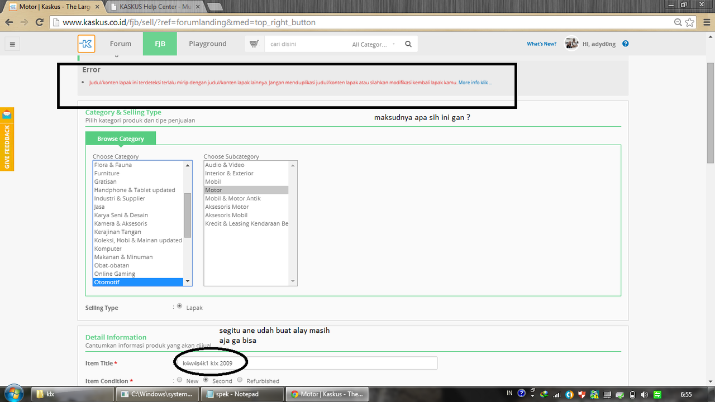Click the Item Title input field

click(x=306, y=363)
